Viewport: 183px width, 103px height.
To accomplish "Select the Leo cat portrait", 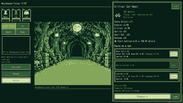I will click(x=16, y=15).
